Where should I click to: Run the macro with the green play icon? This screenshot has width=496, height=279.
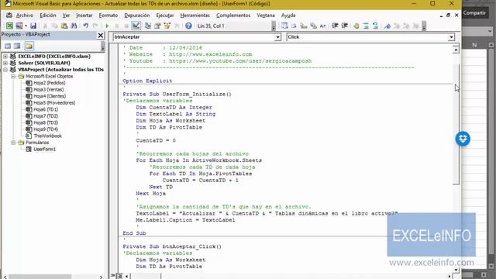(x=107, y=26)
